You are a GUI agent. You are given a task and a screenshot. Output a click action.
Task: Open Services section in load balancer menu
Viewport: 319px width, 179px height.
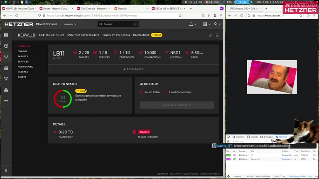coord(23,61)
